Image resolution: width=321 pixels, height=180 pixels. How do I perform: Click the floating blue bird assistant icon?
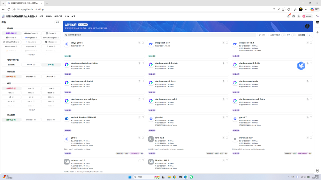coord(301,66)
